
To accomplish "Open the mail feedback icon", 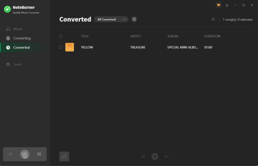I will 39,154.
